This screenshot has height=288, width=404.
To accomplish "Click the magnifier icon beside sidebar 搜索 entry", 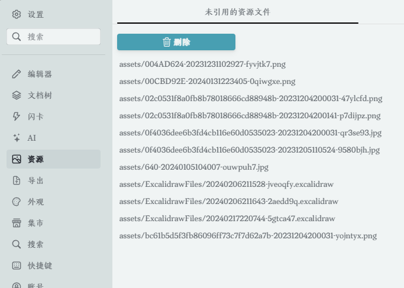I will pyautogui.click(x=17, y=244).
